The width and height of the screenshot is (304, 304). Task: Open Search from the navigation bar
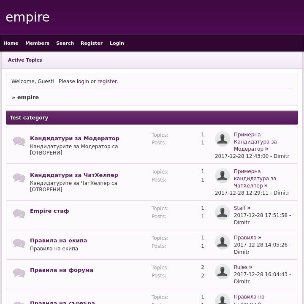pos(65,43)
